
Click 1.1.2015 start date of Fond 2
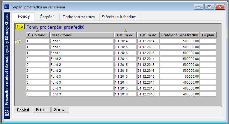coord(125,65)
